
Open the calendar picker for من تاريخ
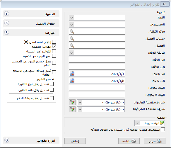click(x=72, y=74)
